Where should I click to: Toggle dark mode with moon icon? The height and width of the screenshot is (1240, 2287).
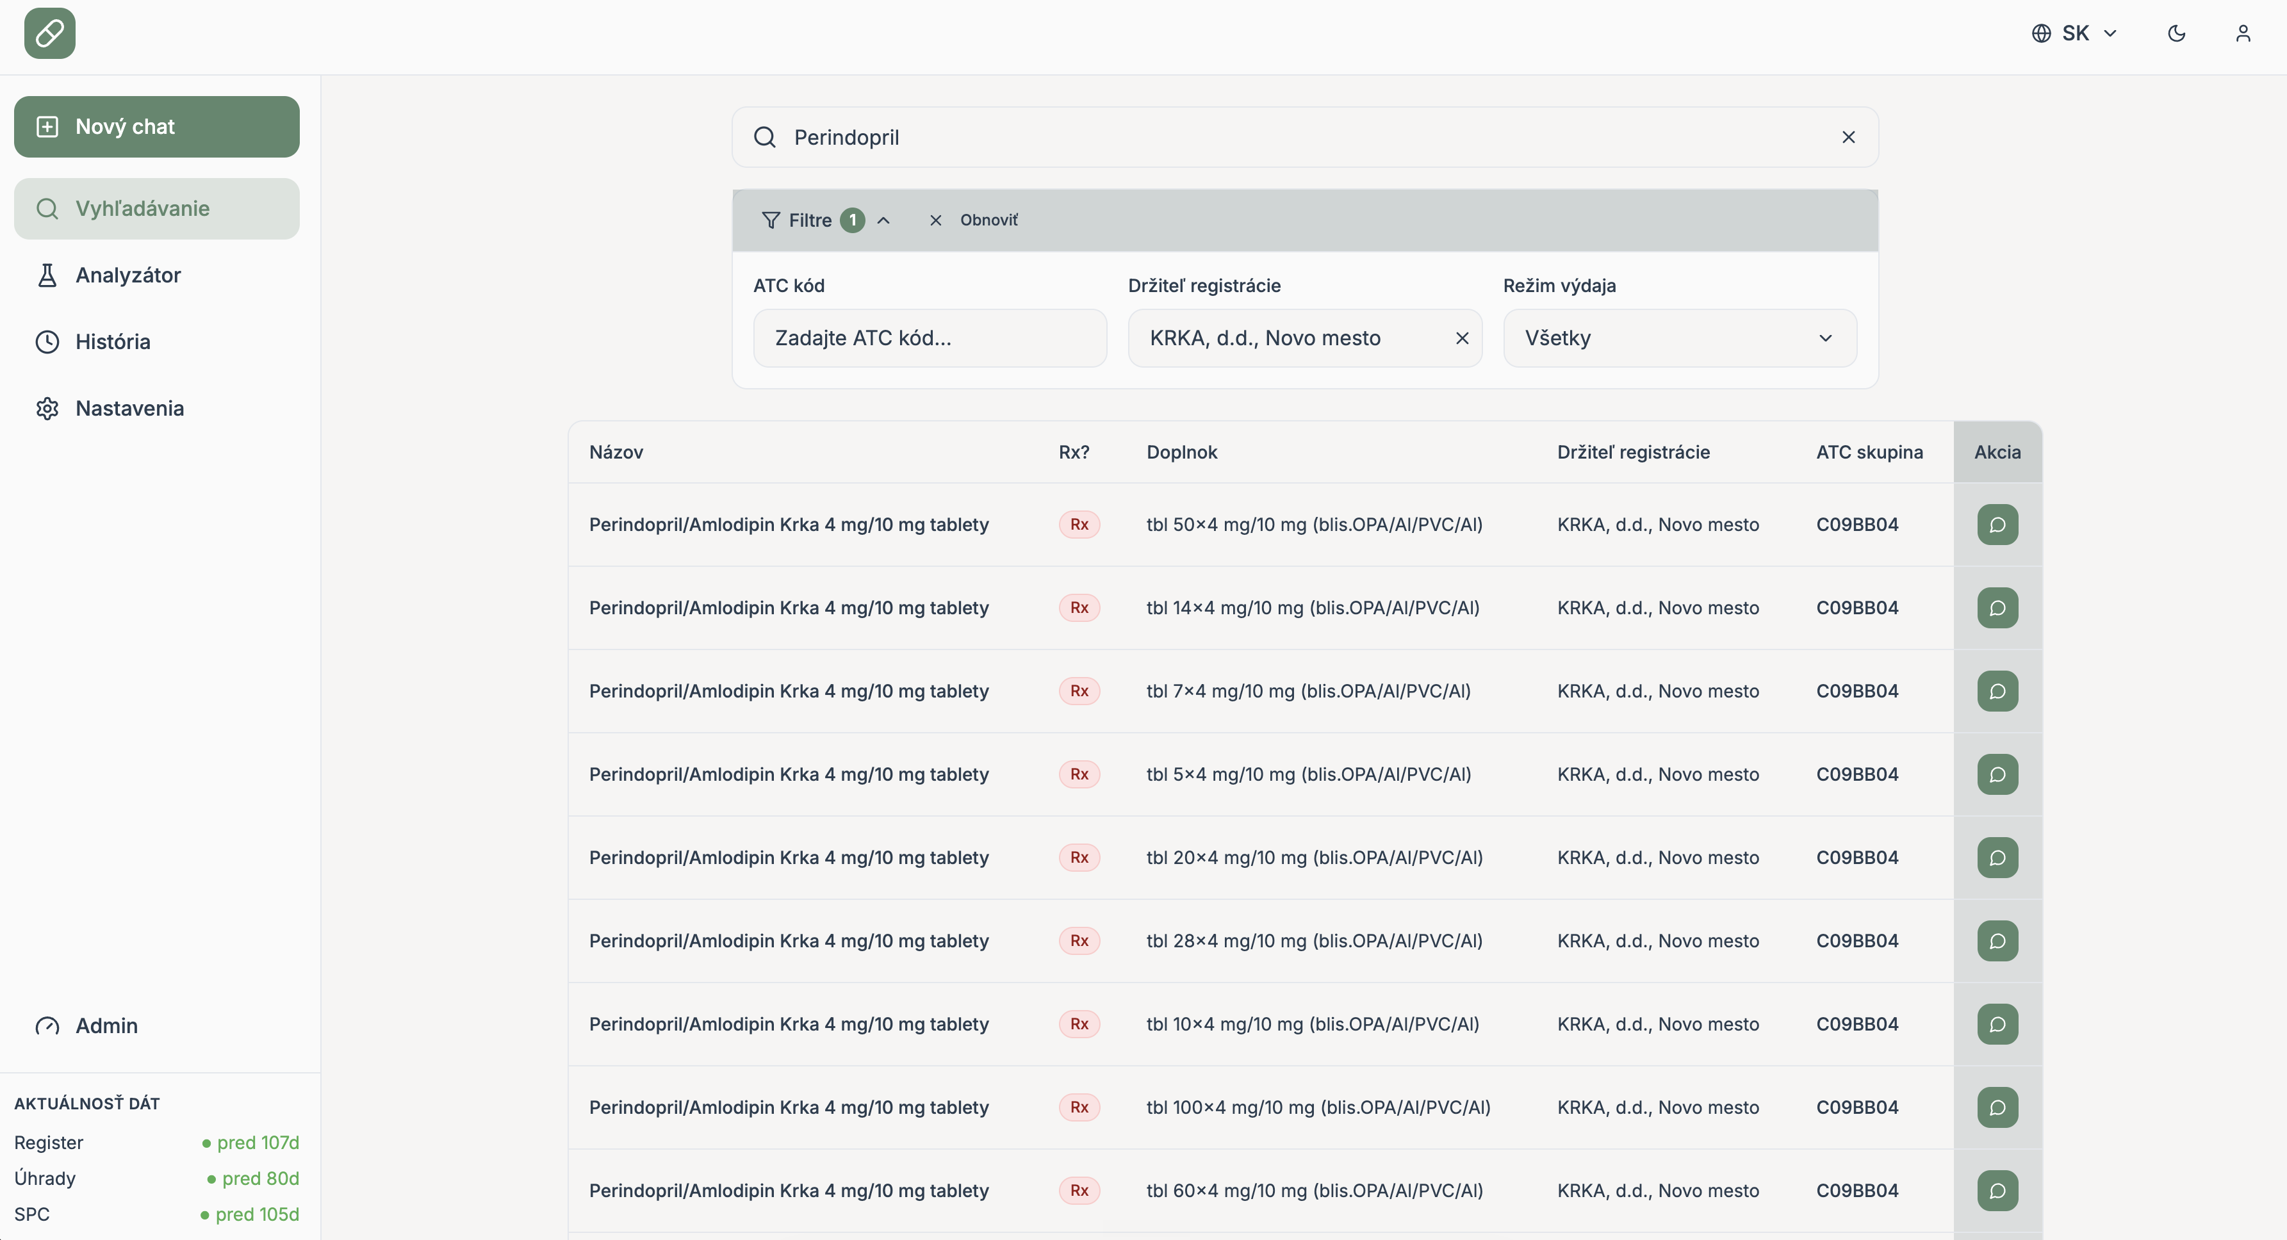2176,34
